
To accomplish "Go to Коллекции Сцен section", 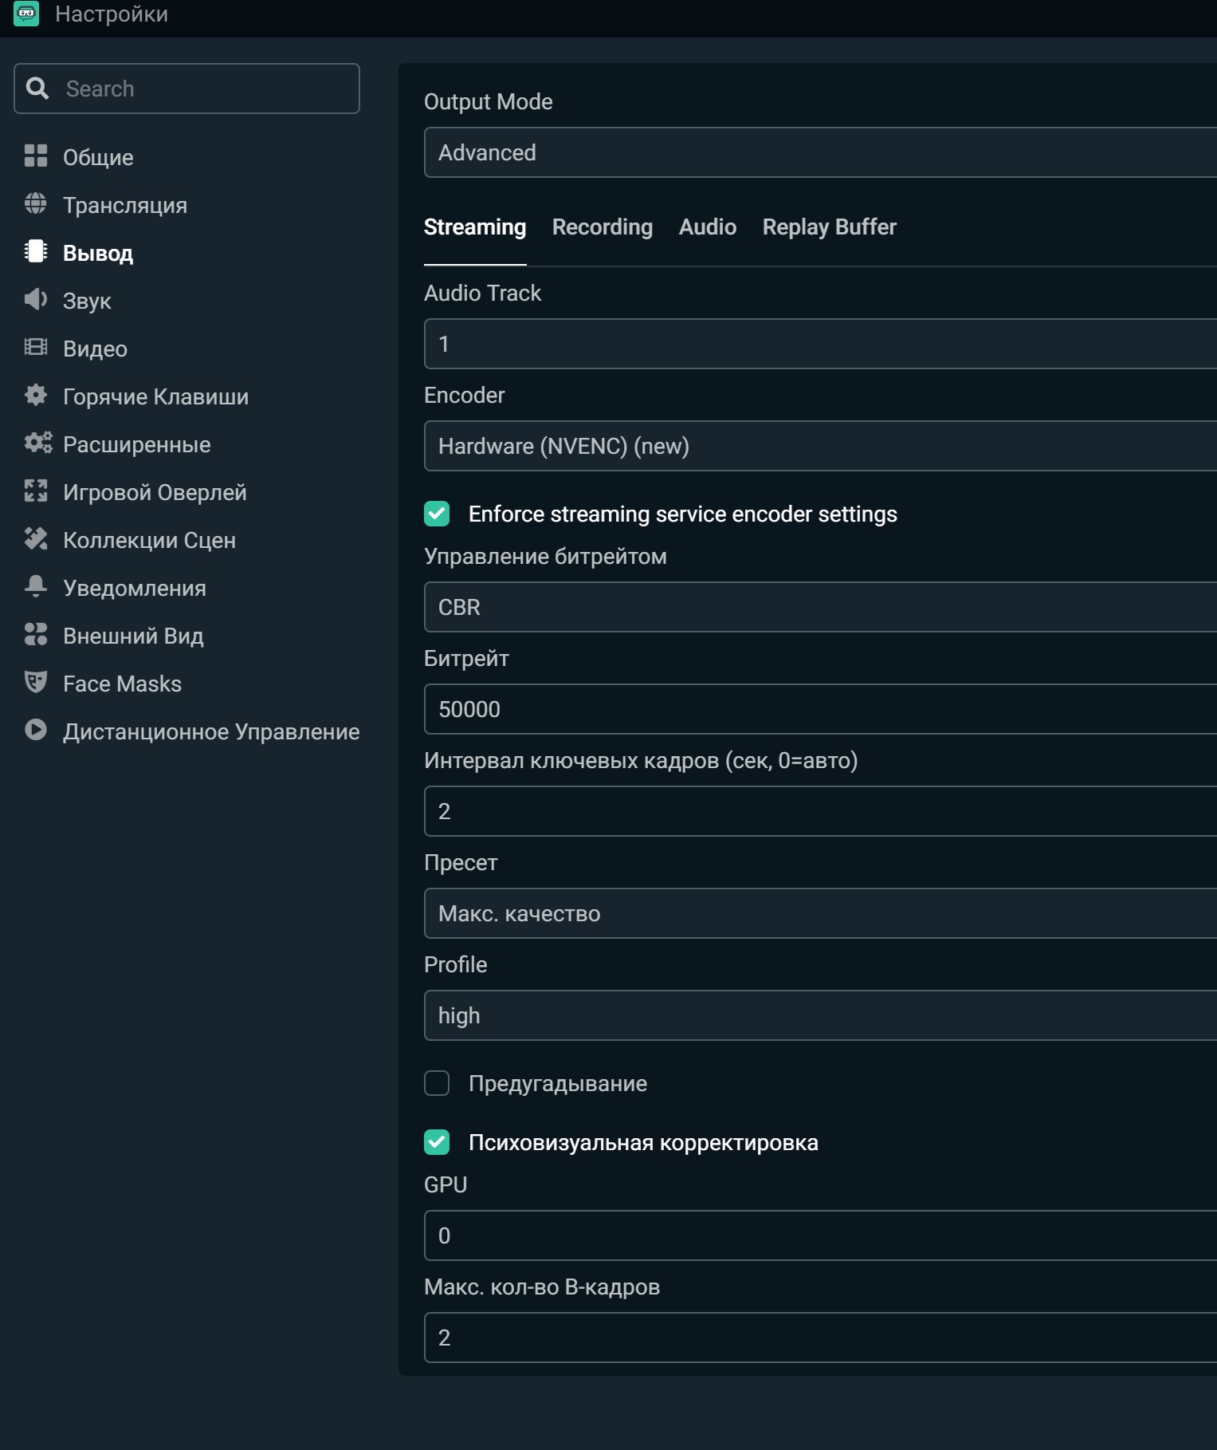I will pos(149,540).
